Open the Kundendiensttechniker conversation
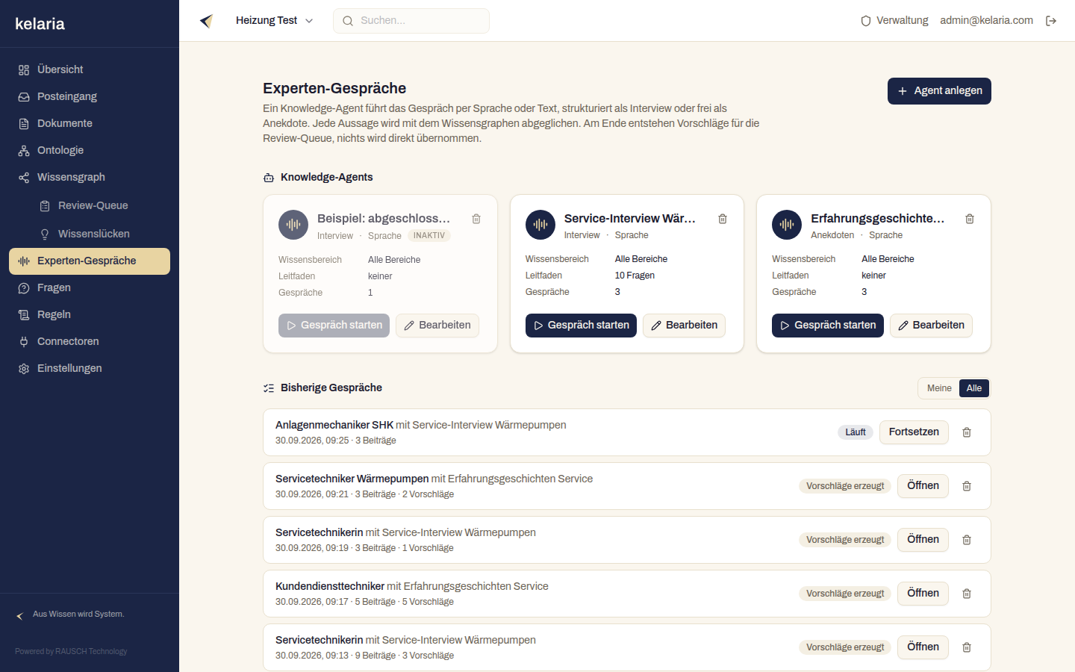The image size is (1075, 672). click(x=923, y=594)
